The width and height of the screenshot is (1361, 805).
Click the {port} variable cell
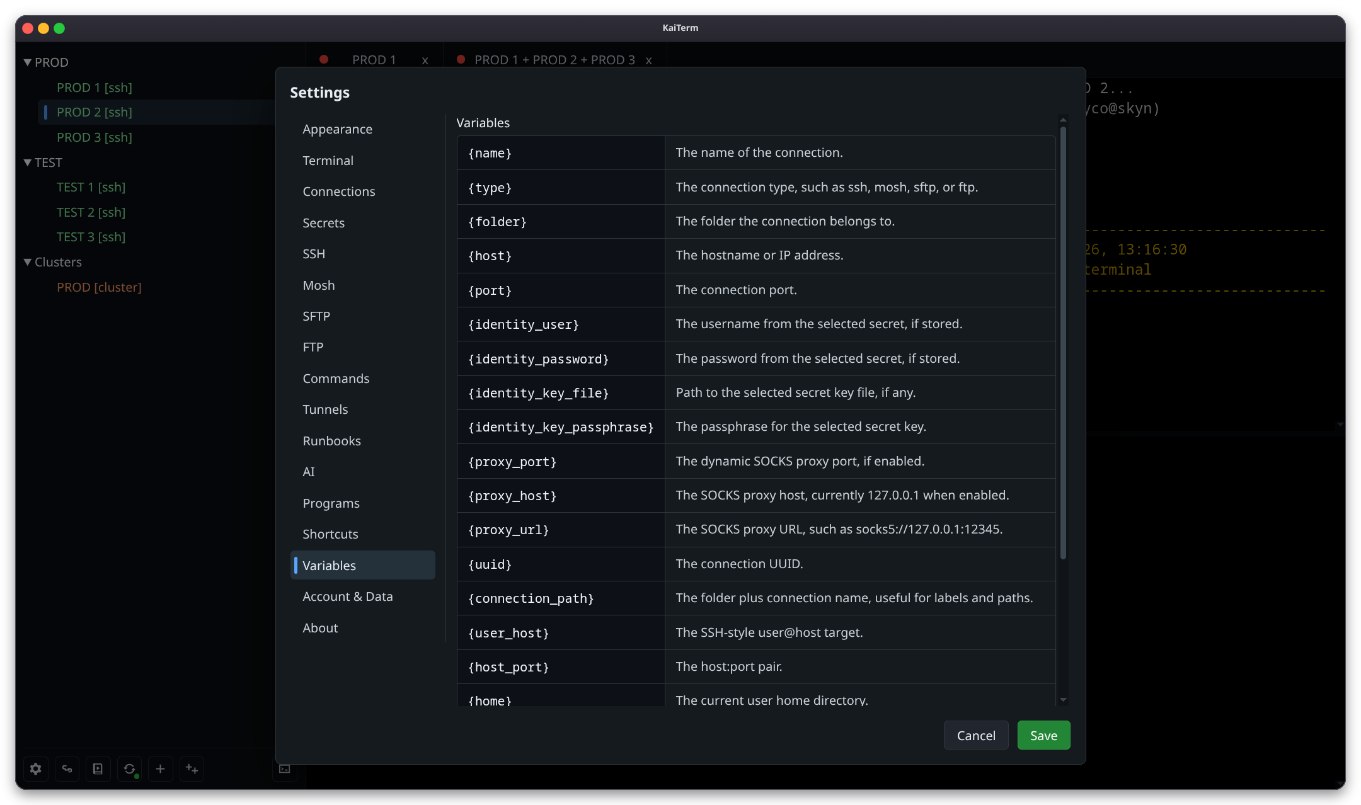[x=561, y=290]
